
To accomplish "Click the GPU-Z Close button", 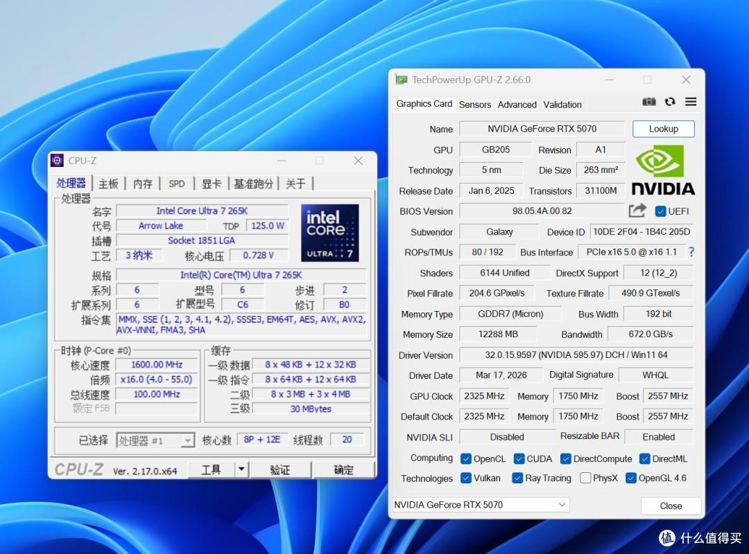I will point(671,506).
